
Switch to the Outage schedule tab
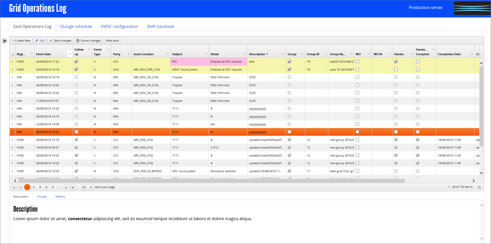coord(76,26)
